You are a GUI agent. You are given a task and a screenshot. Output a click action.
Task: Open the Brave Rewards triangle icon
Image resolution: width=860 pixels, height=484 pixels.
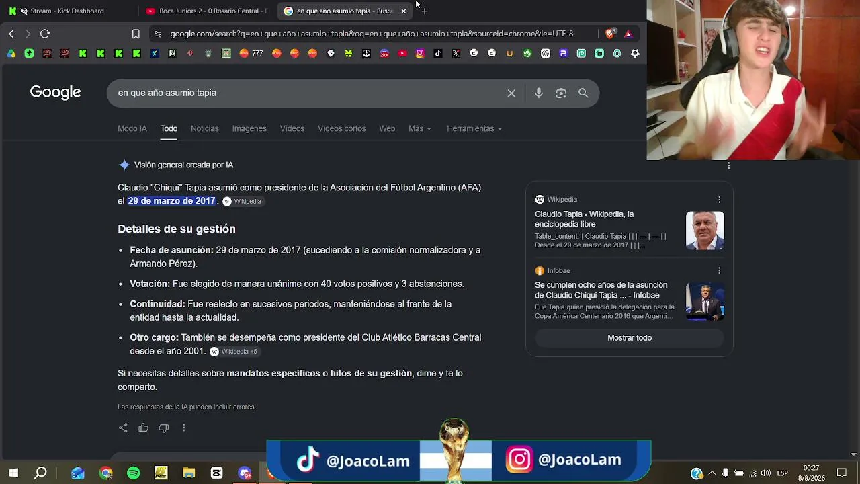628,34
